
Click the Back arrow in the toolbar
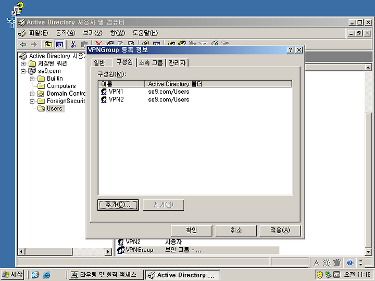tap(23, 44)
